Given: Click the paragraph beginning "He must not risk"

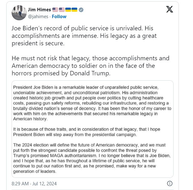Looking at the screenshot, I should (x=88, y=65).
